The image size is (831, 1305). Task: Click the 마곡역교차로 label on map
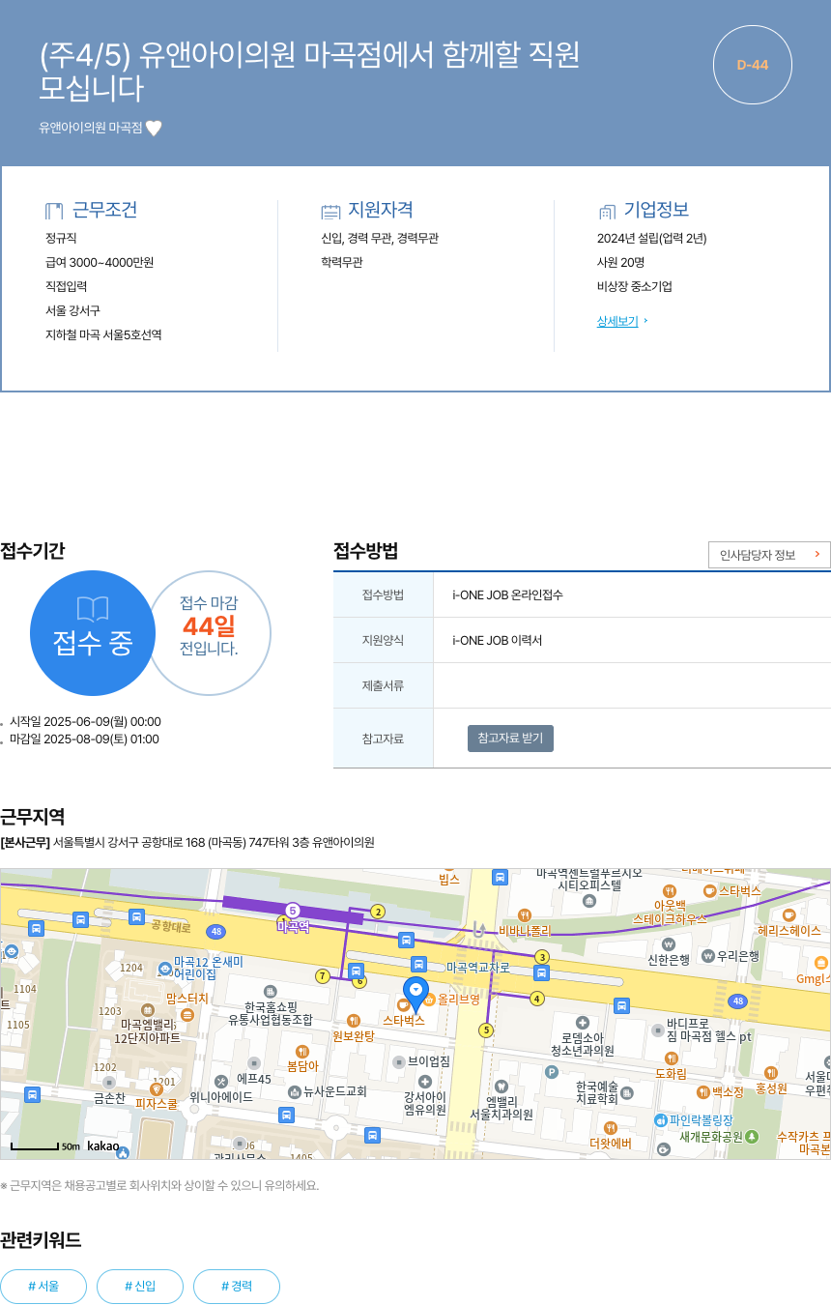(x=477, y=967)
